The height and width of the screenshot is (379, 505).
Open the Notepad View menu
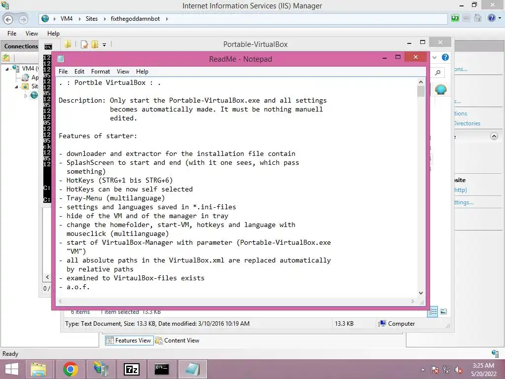point(123,72)
